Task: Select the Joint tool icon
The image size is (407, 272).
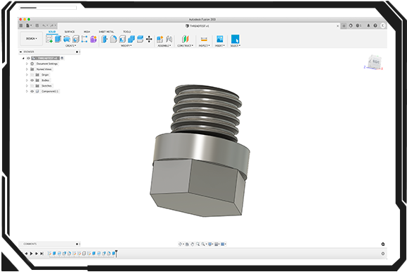Action: (169, 40)
